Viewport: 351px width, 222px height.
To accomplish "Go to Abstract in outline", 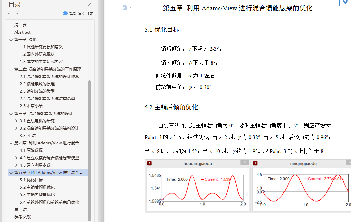I will pos(23,32).
